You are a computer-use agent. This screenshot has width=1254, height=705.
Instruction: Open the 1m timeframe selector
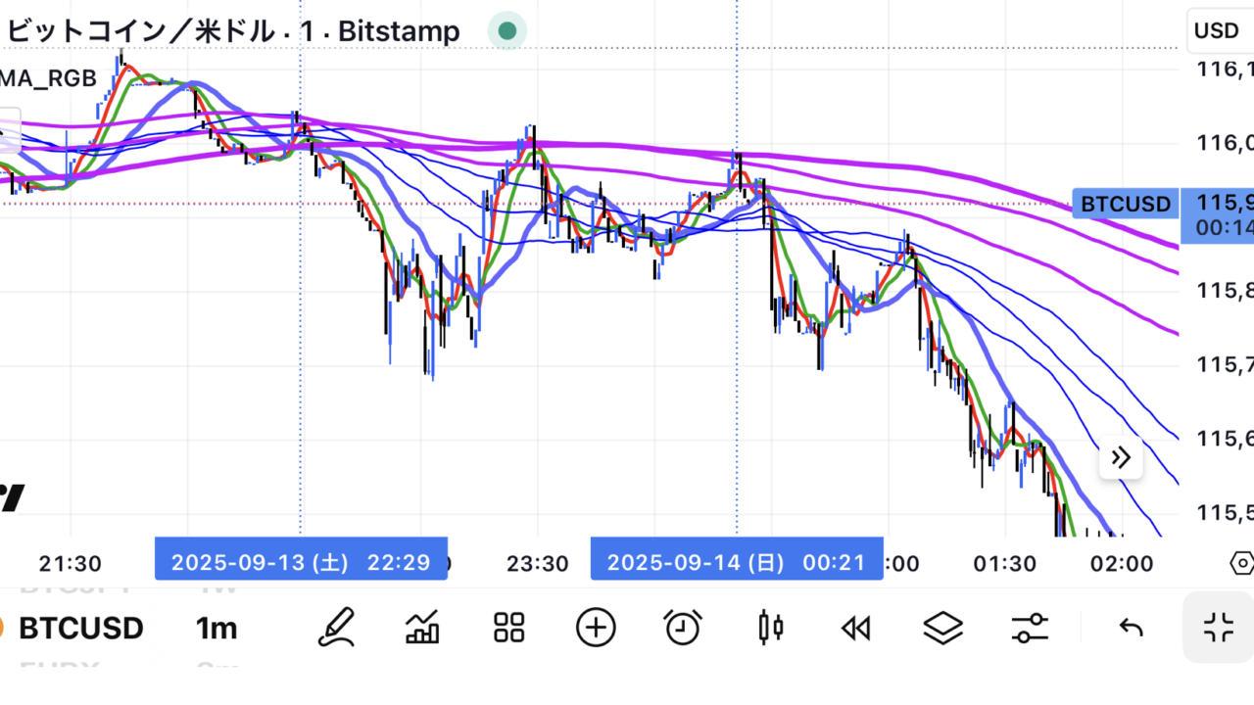tap(217, 628)
